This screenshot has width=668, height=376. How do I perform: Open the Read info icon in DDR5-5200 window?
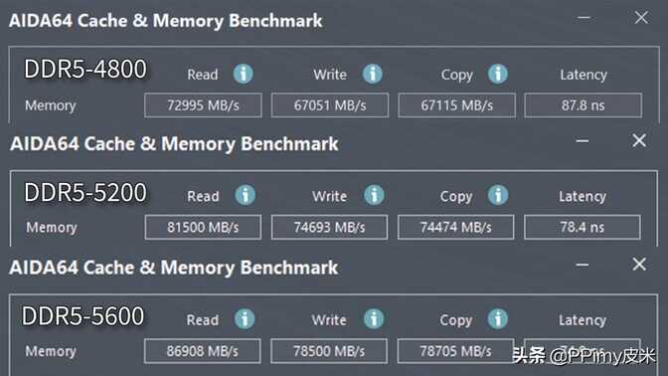click(x=246, y=195)
